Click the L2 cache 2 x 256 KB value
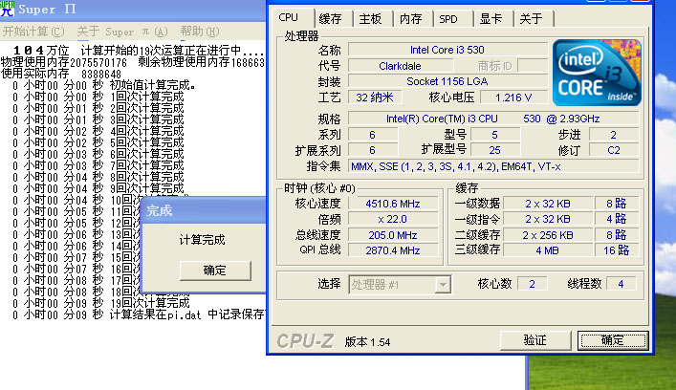 548,235
